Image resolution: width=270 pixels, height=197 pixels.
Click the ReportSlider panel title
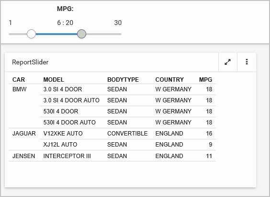click(x=30, y=62)
